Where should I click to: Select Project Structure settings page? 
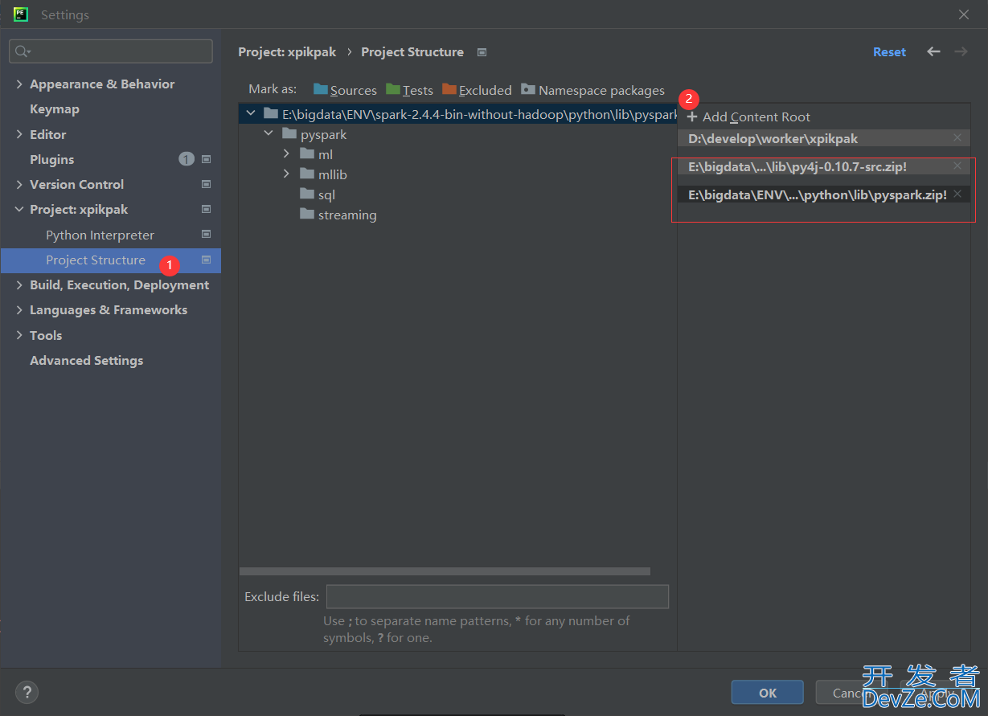[111, 260]
